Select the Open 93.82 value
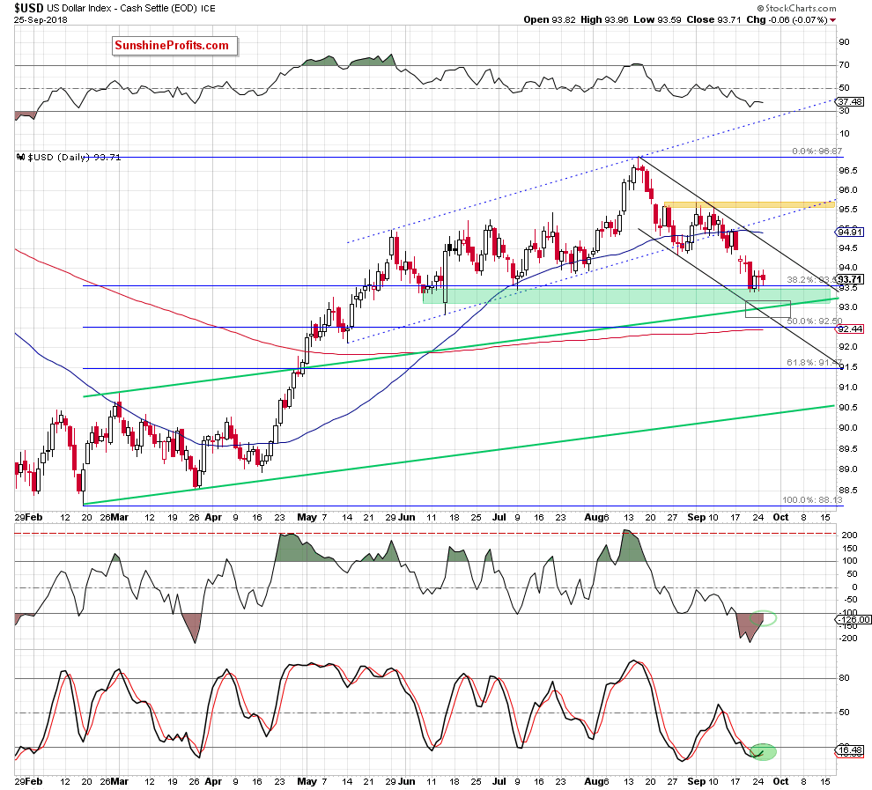 (x=549, y=19)
